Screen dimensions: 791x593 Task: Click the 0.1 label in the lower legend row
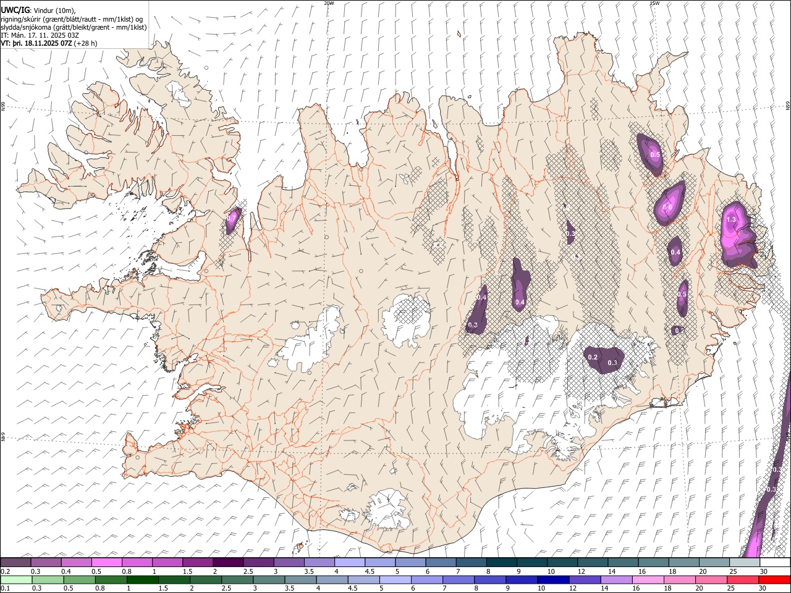(x=5, y=588)
